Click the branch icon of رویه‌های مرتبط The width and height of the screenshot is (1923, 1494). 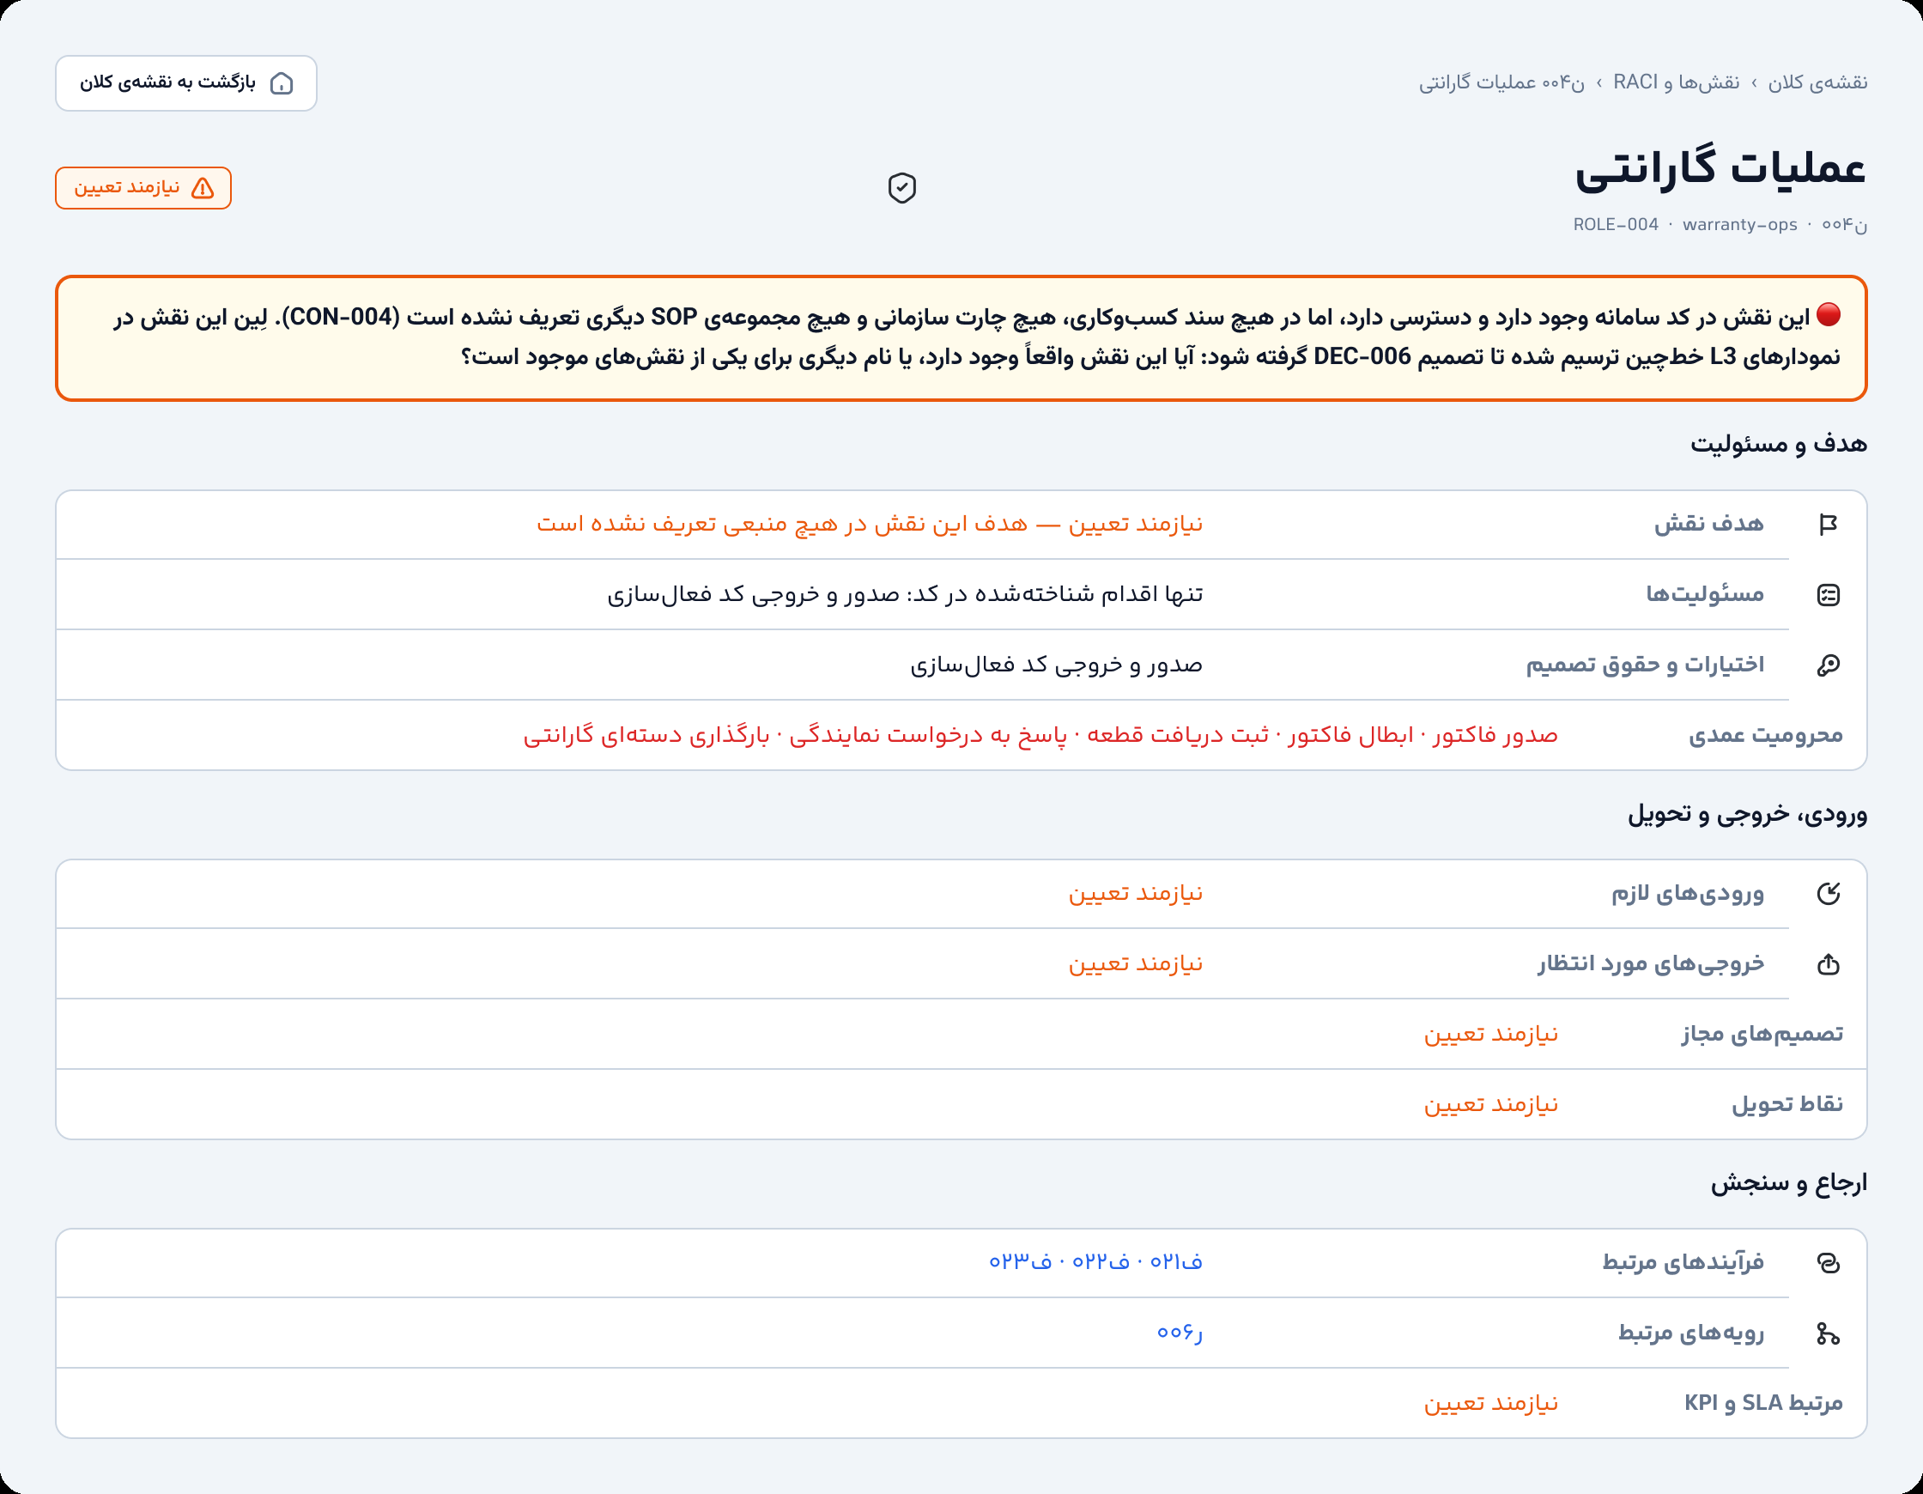[1828, 1333]
